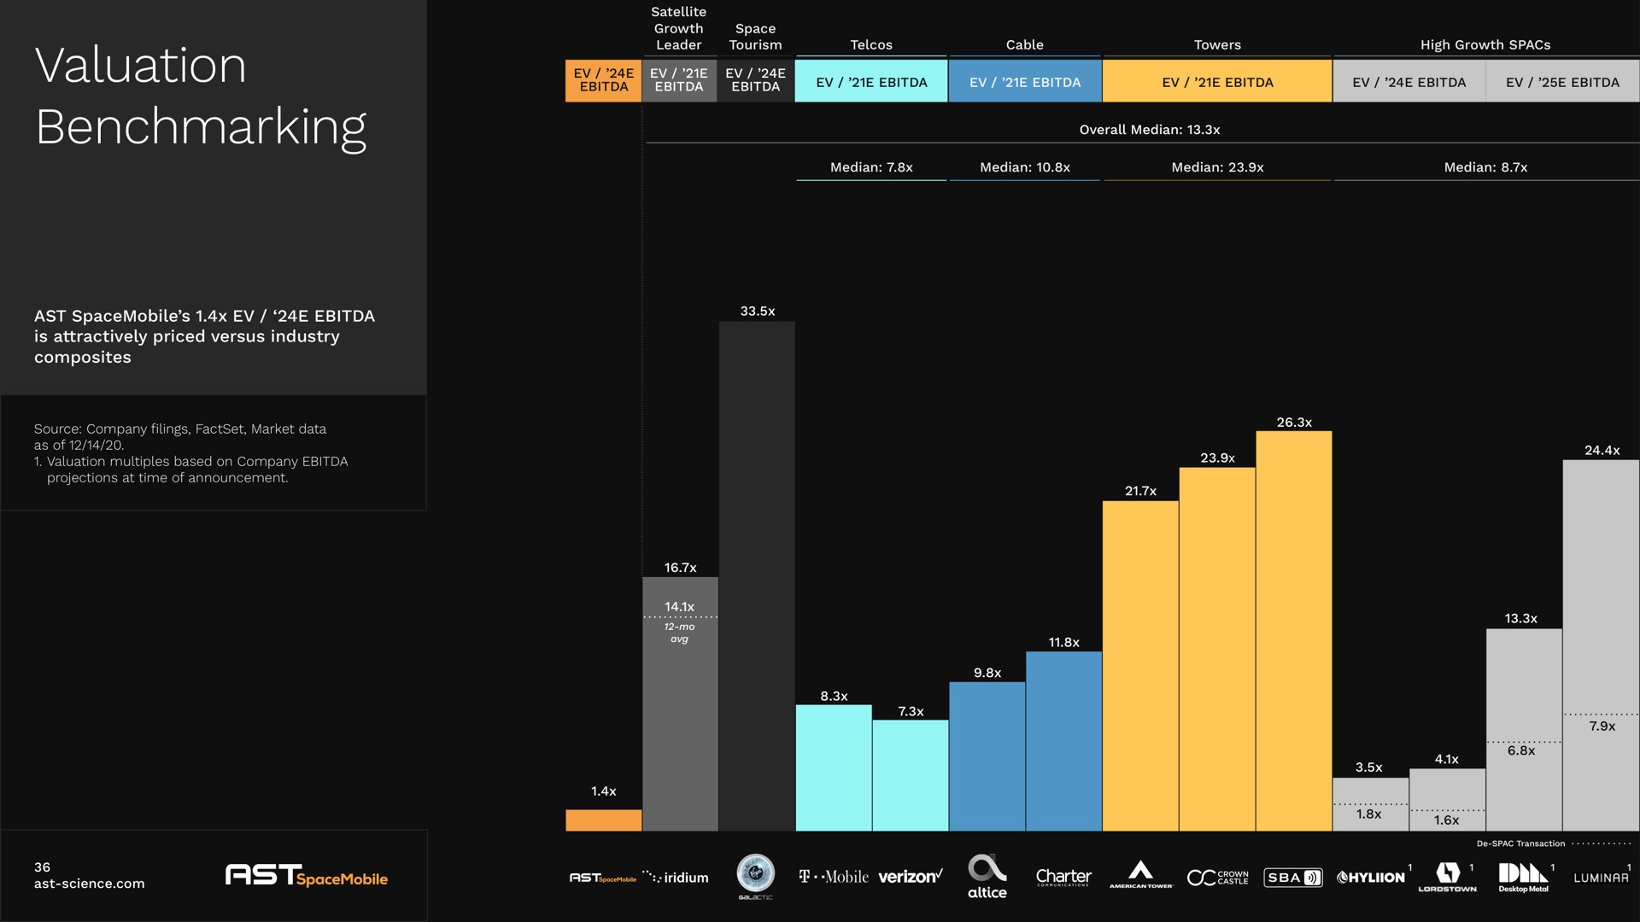Click the 'Source: Company filings' footnote
Viewport: 1640px width, 922px height.
coord(180,437)
